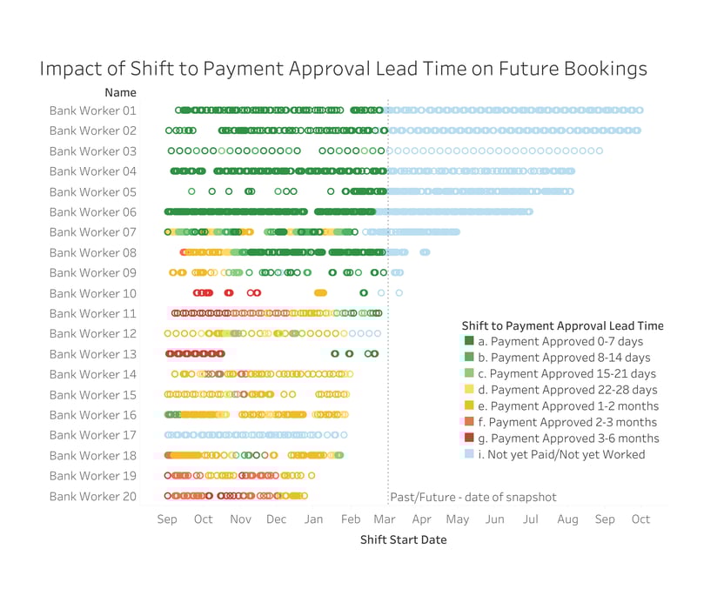Click the 'Name' column header
Screen dimensions: 724x596
[120, 92]
